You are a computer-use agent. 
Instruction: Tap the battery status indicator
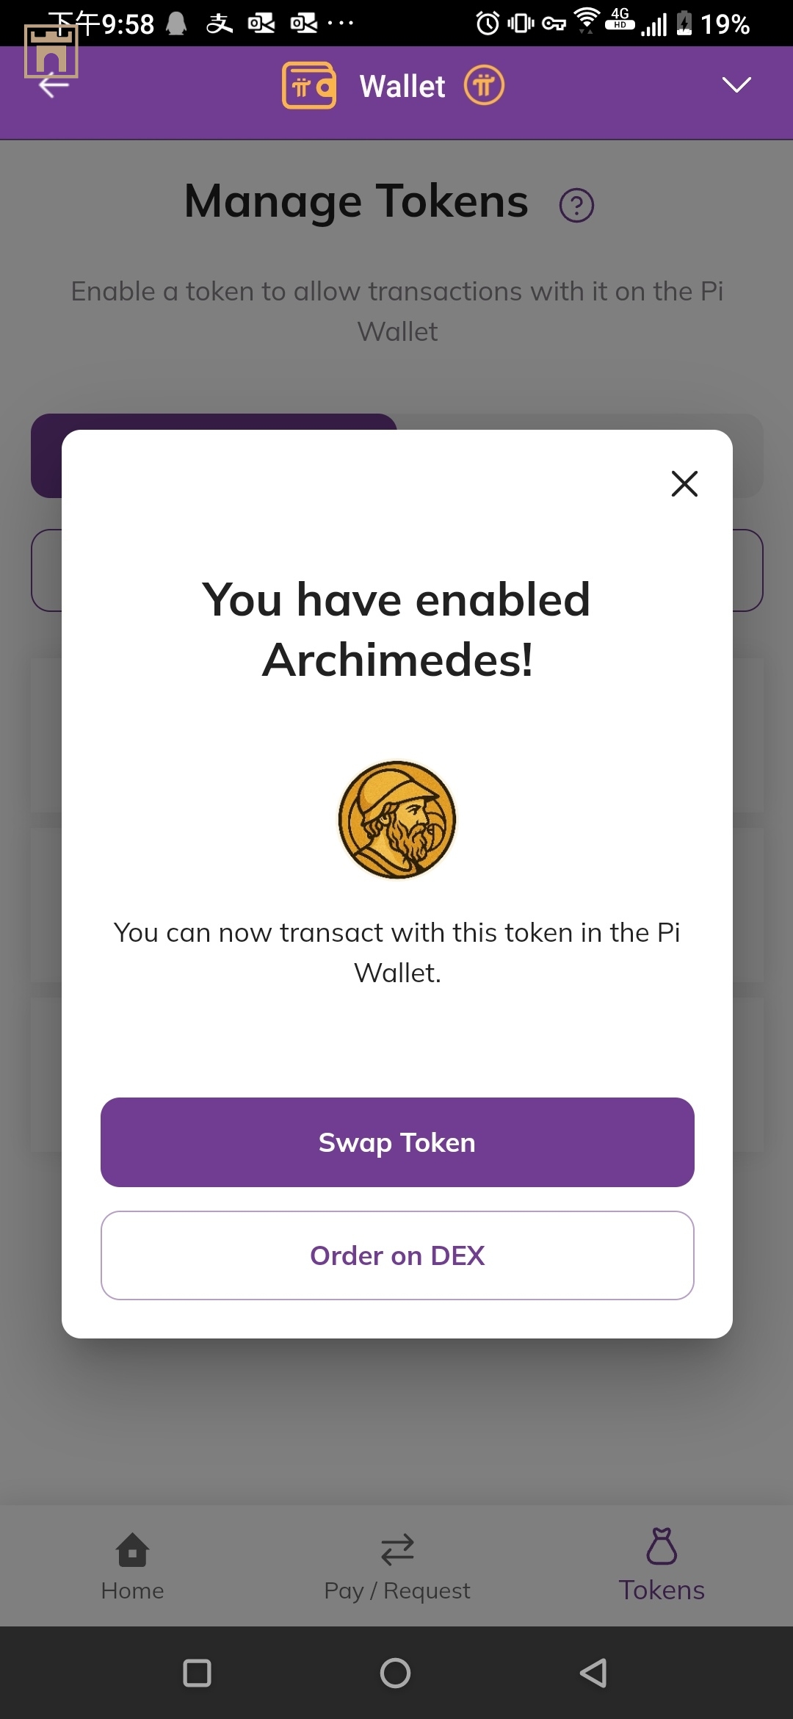click(684, 24)
